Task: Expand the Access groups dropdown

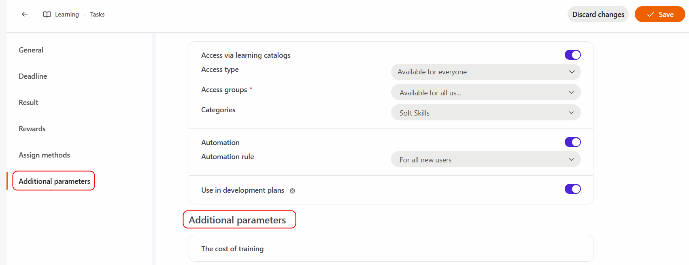Action: 486,92
